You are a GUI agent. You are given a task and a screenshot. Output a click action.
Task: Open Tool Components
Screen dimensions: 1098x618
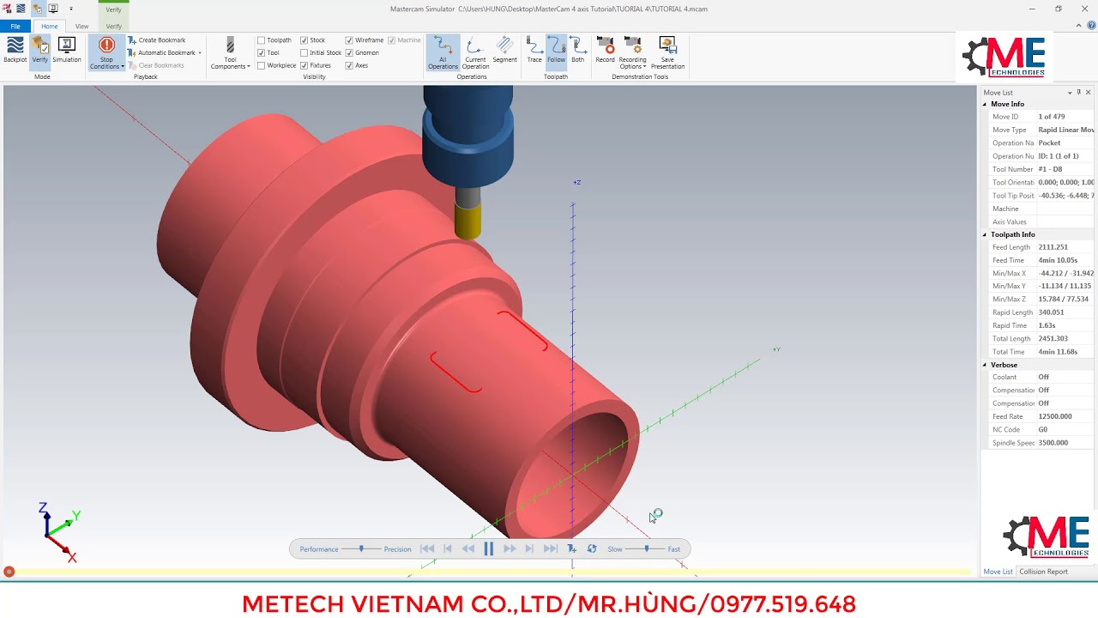coord(230,52)
